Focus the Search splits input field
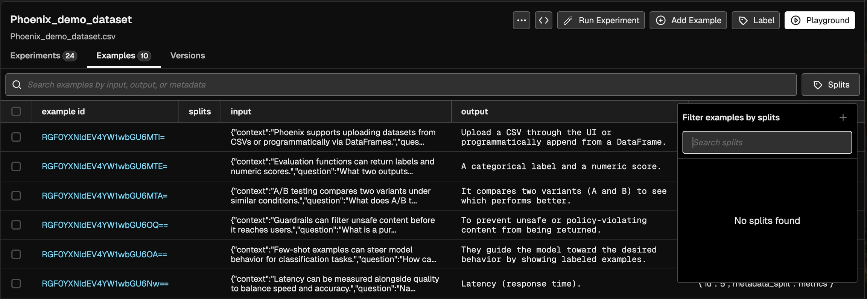867x299 pixels. (768, 142)
